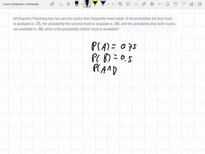Open the more options ellipsis menu
205x154 pixels.
point(160,4)
